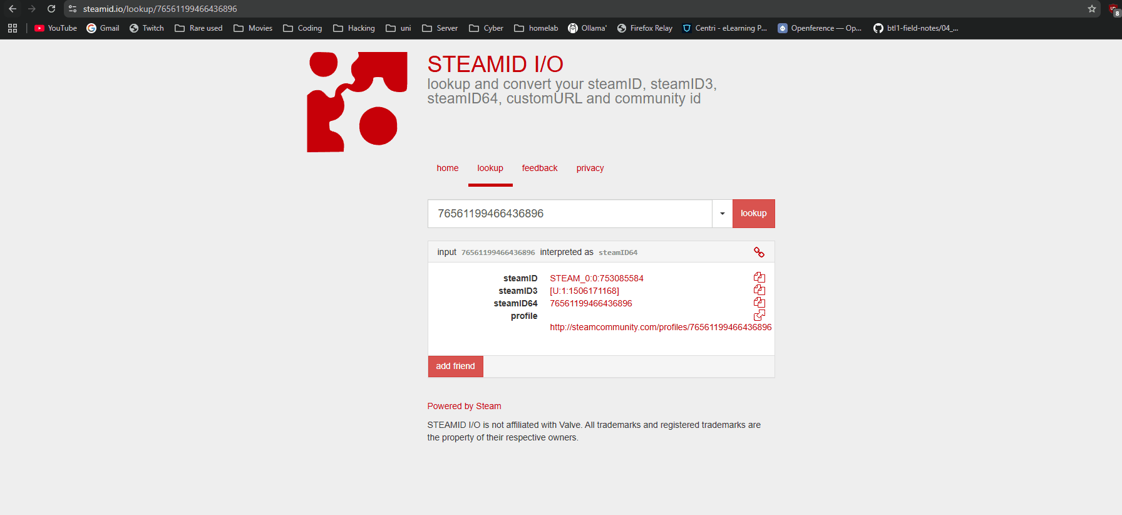
Task: Click the STEAMID I/O title heading
Action: point(495,64)
